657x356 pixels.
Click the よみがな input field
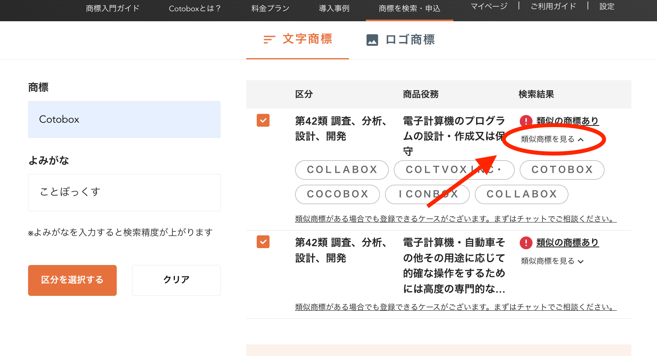click(x=124, y=192)
